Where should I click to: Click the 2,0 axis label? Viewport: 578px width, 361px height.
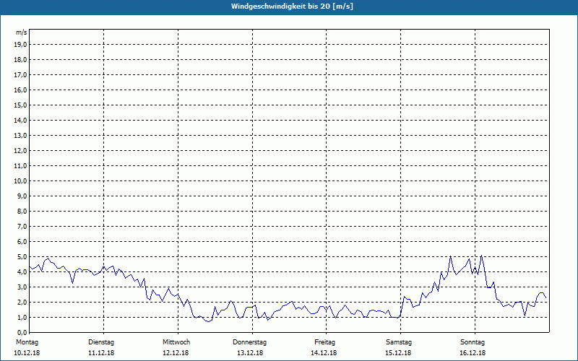pos(22,303)
